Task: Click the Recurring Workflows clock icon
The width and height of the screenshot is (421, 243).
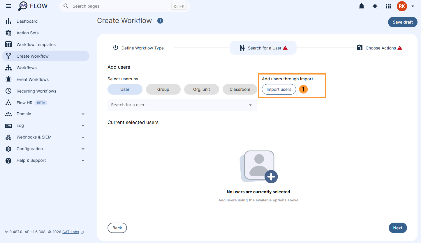Action: [x=8, y=91]
